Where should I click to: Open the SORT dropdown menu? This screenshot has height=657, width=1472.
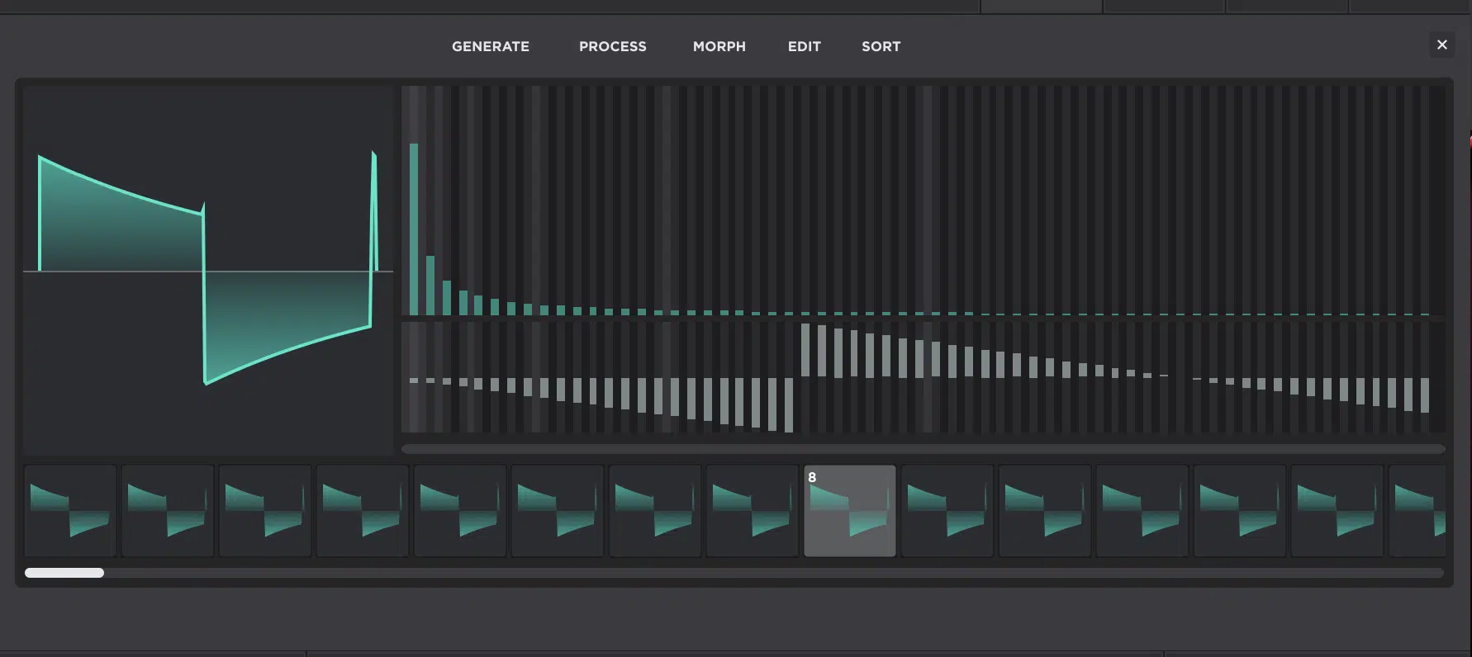tap(881, 46)
